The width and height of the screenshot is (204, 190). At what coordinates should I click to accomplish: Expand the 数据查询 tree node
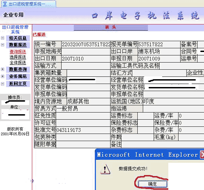2,69
